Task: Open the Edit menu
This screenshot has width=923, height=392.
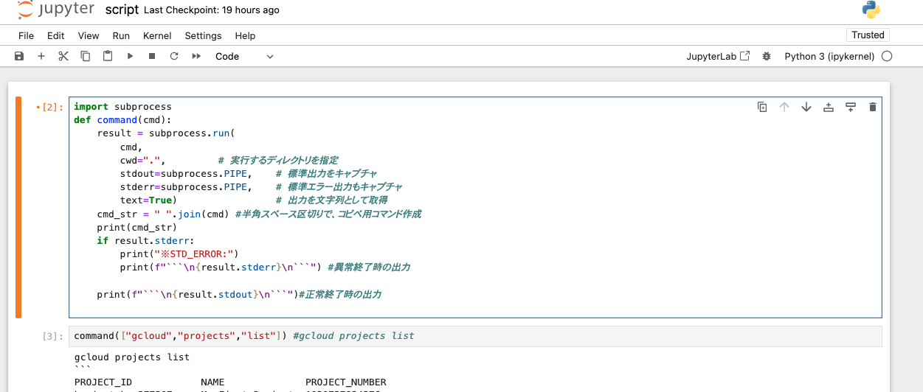Action: point(56,35)
